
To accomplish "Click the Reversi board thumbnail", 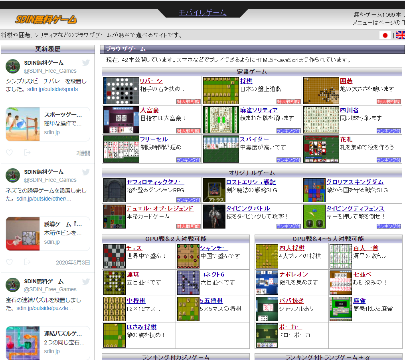I will [x=121, y=91].
